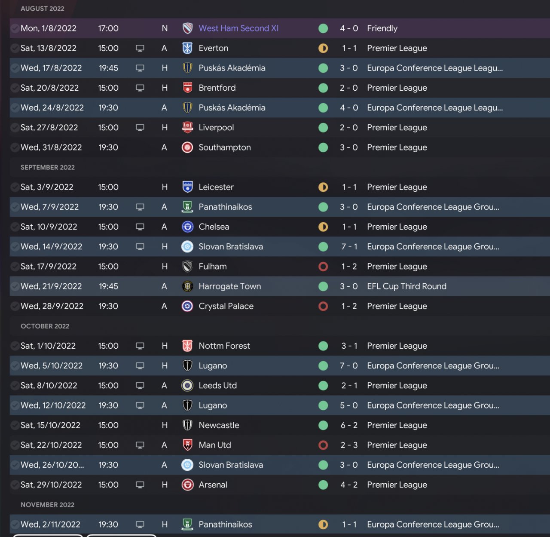
Task: Click the Arsenal club crest
Action: click(x=187, y=485)
